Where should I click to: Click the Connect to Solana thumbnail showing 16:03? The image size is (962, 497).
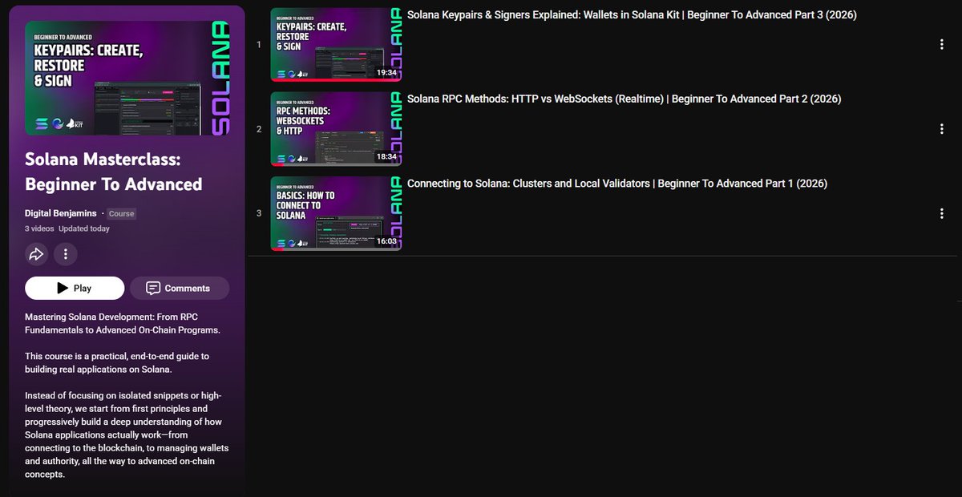336,213
